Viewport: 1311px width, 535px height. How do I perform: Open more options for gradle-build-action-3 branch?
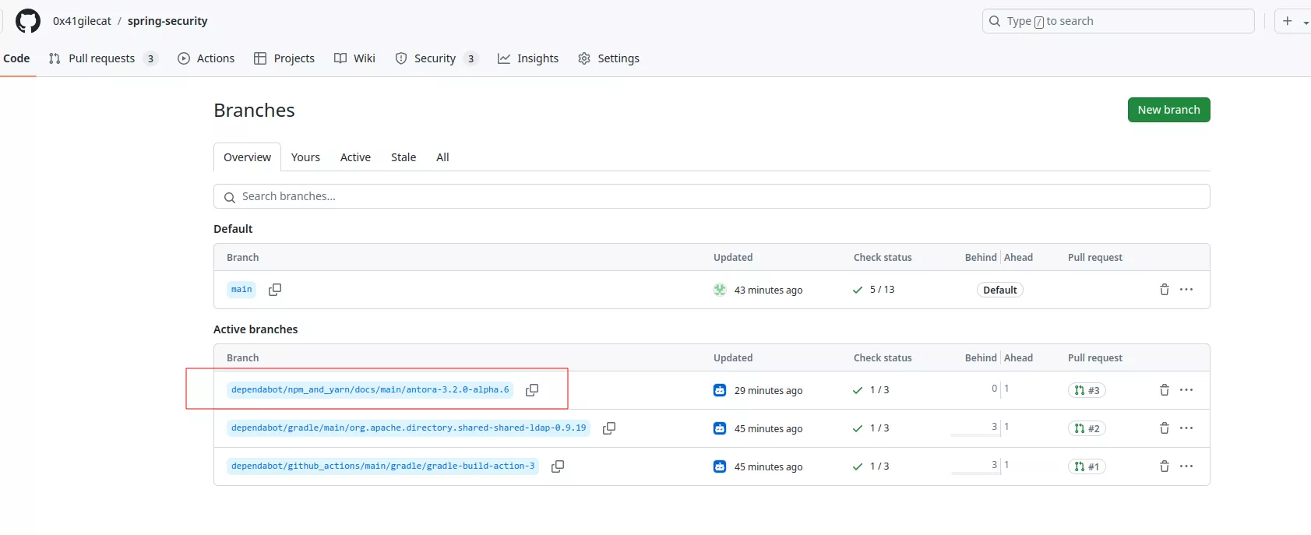[x=1186, y=466]
